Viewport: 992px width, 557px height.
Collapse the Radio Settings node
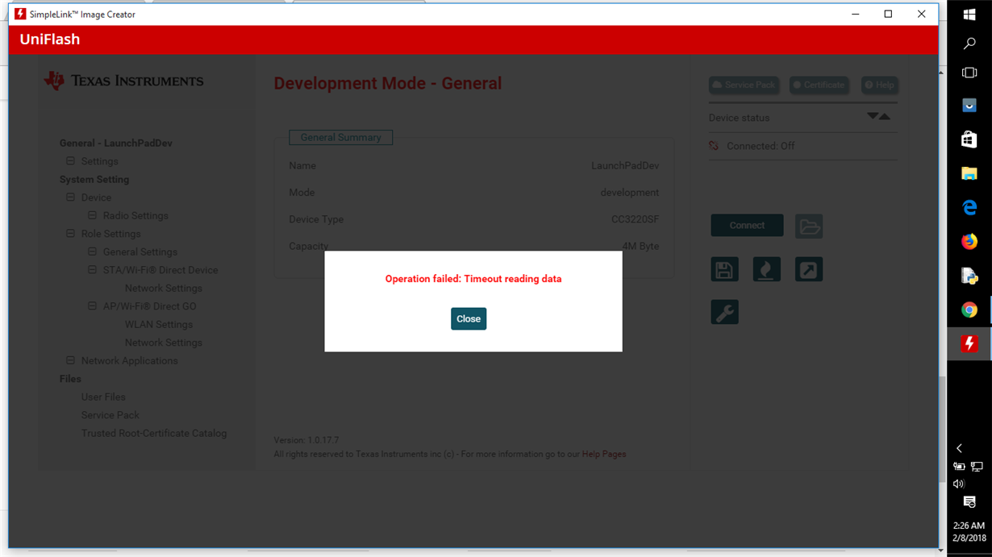(92, 215)
